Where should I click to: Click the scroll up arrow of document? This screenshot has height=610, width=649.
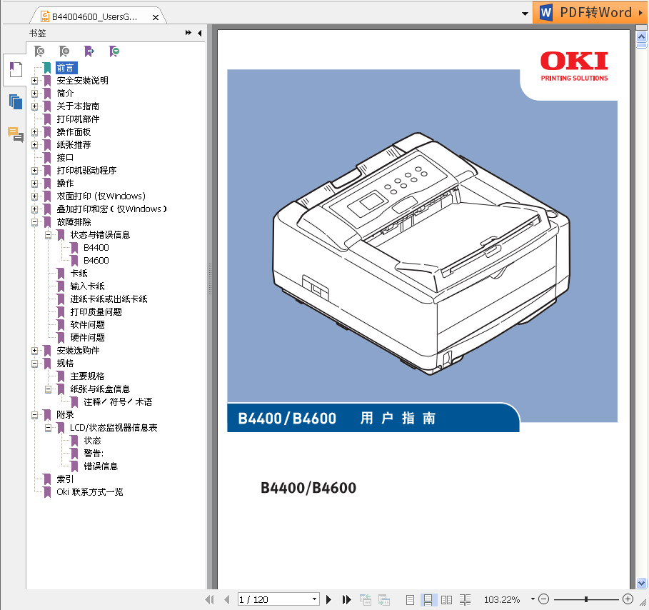[641, 36]
